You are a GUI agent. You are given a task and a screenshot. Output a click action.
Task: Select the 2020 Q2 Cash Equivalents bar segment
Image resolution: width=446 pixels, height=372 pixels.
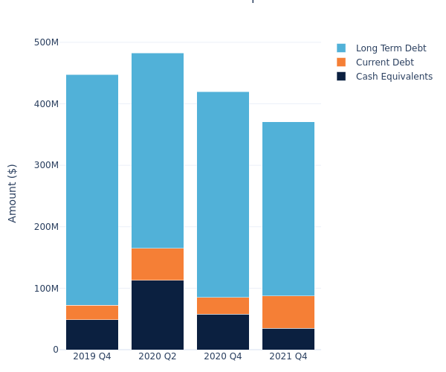pos(158,315)
